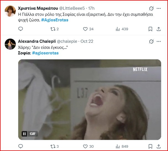Viewport: 168px width, 151px height.
Task: Like the tweet with 24 likes
Action: click(x=85, y=29)
